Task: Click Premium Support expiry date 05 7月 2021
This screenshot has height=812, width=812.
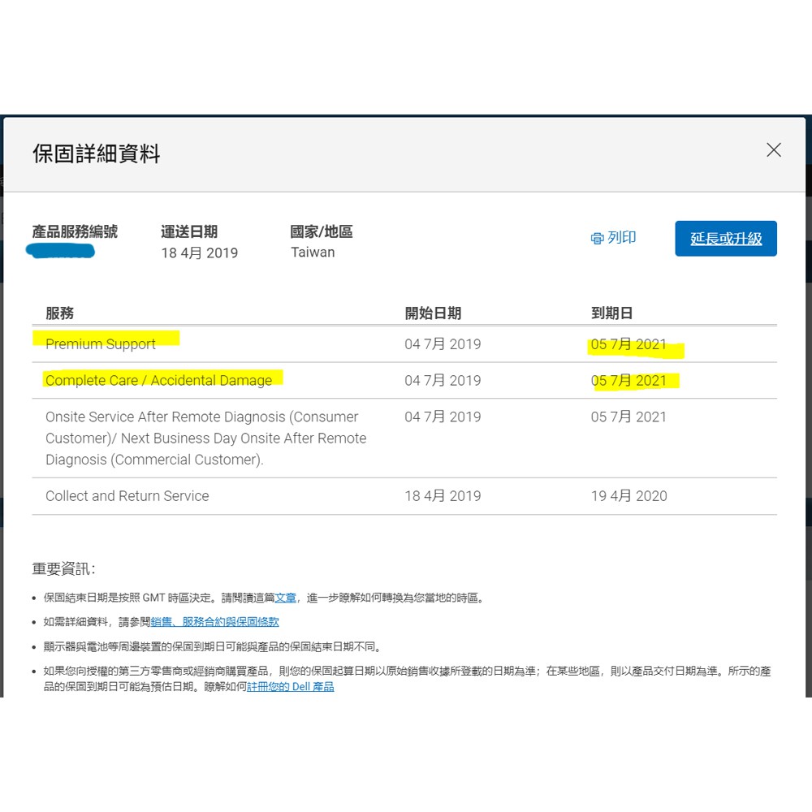Action: point(628,344)
